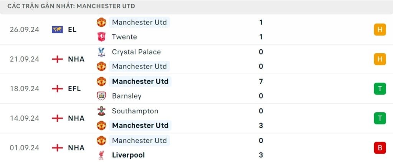Click the Twente club crest icon

(101, 37)
